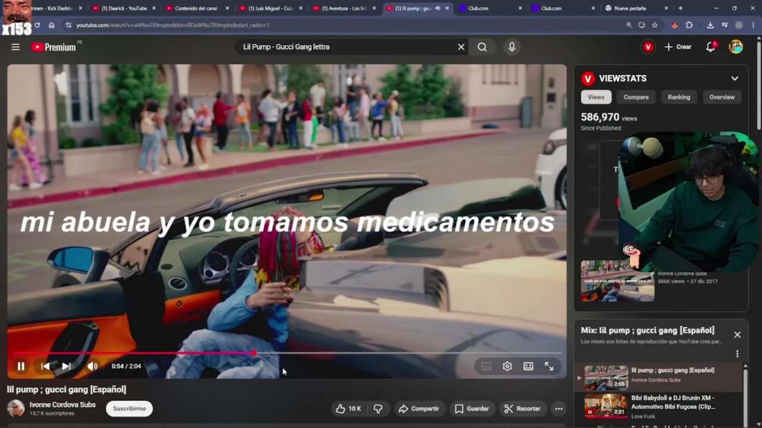Open account avatar menu
Screen dimensions: 762x428
[736, 47]
